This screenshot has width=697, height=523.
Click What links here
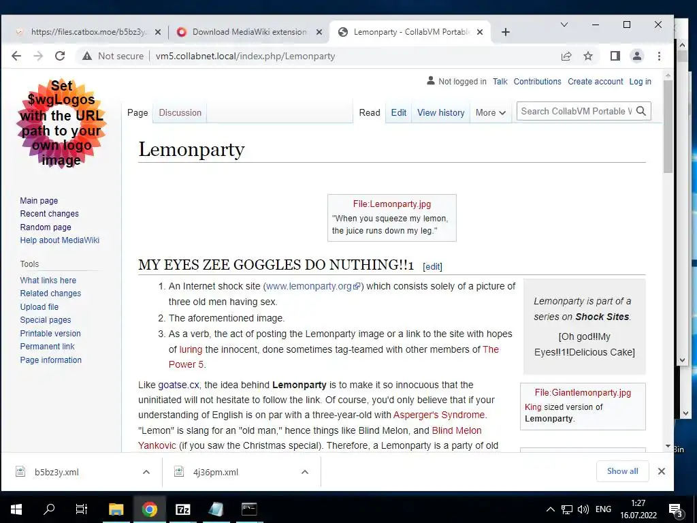48,280
